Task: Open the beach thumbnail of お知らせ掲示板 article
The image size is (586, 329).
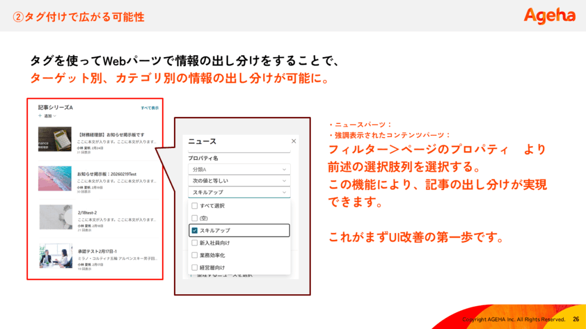Action: coord(54,178)
